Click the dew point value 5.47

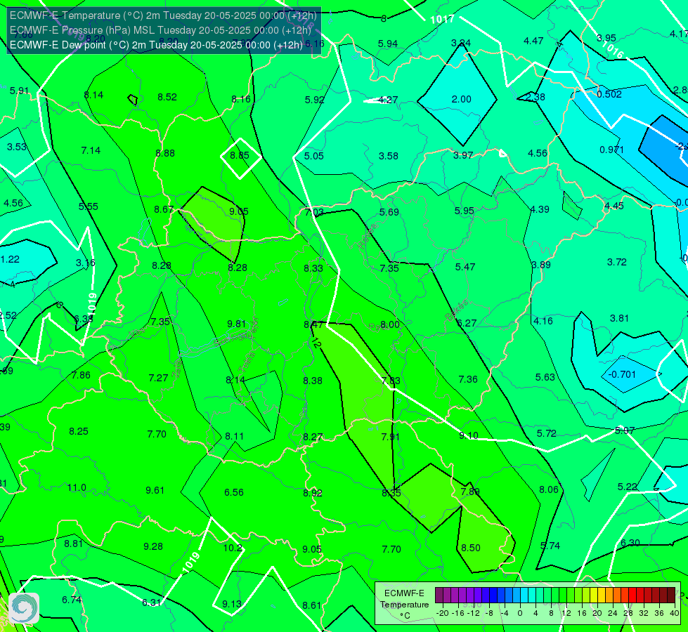tap(465, 267)
